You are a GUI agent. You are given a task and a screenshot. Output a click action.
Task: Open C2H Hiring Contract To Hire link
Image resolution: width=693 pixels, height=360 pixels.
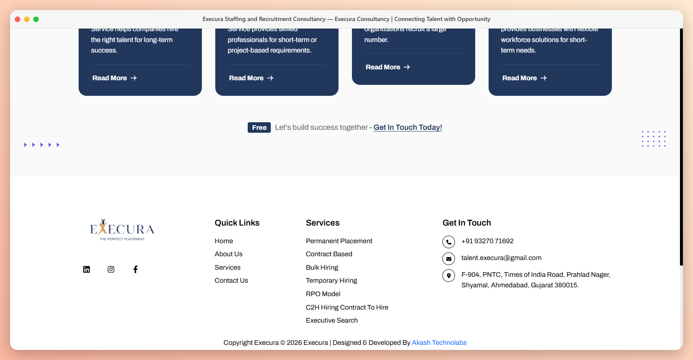(347, 307)
